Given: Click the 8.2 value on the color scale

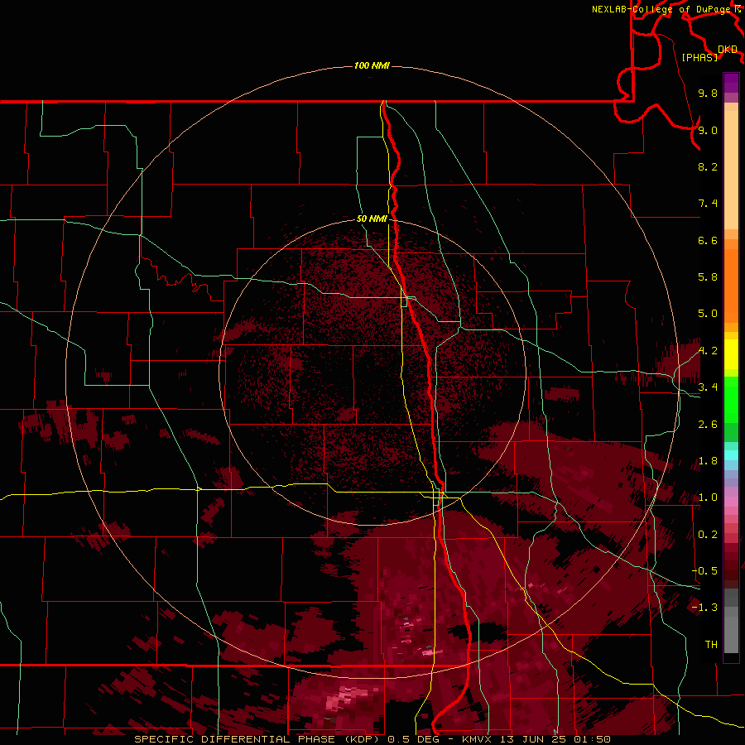Looking at the screenshot, I should 708,166.
